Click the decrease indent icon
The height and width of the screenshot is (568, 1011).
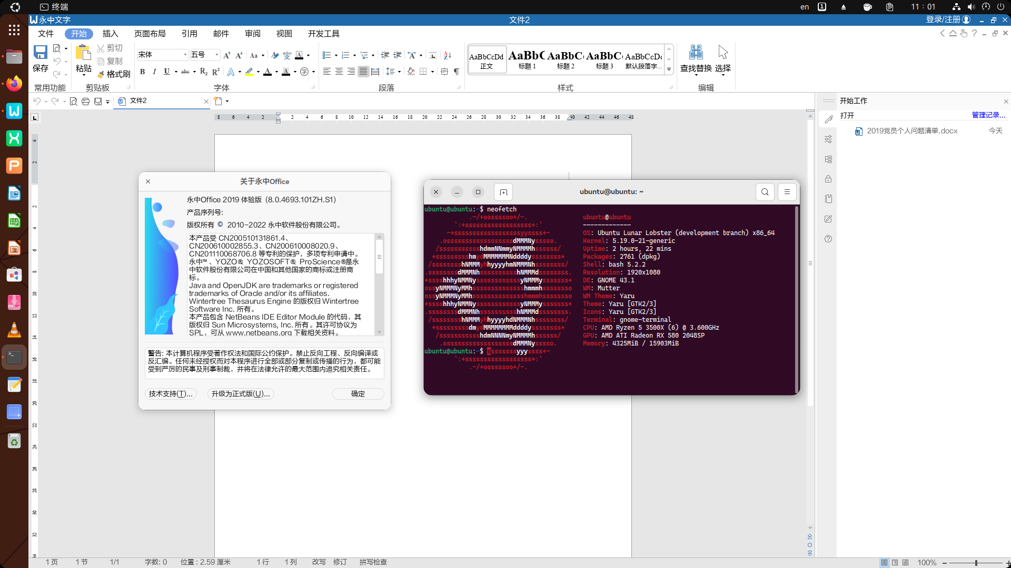coord(385,55)
